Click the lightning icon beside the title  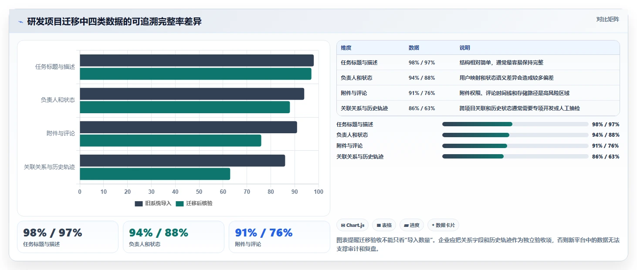click(x=20, y=22)
